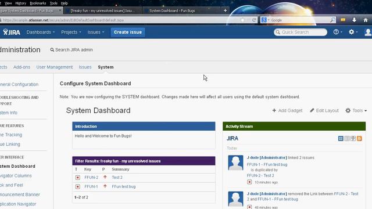The height and width of the screenshot is (209, 372).
Task: Open the search engine selector dropdown
Action: click(265, 20)
